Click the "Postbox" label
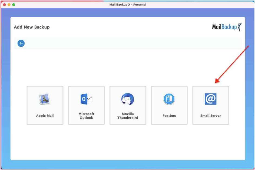The width and height of the screenshot is (255, 170). 169,116
